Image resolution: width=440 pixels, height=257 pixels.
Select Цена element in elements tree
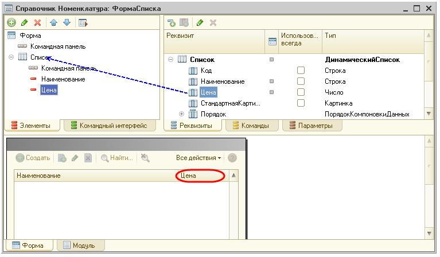[49, 90]
